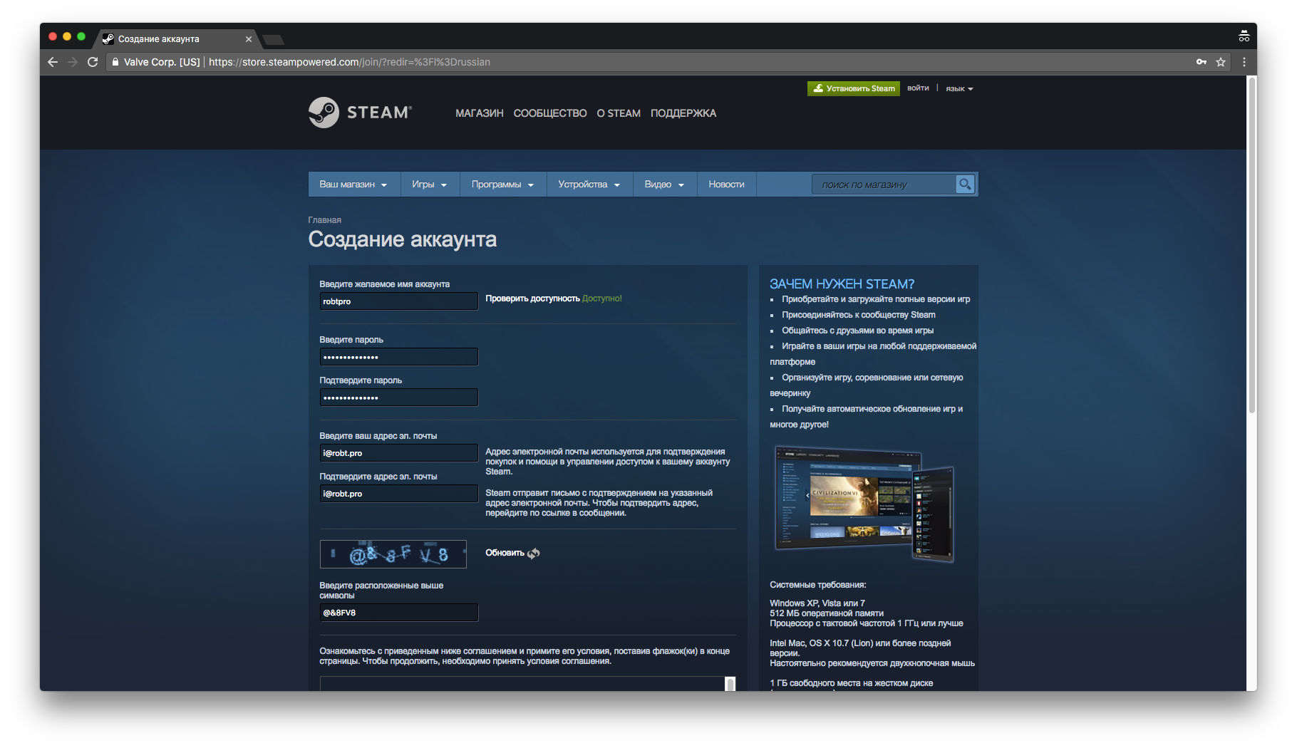
Task: Bookmark this page with star icon
Action: click(x=1221, y=62)
